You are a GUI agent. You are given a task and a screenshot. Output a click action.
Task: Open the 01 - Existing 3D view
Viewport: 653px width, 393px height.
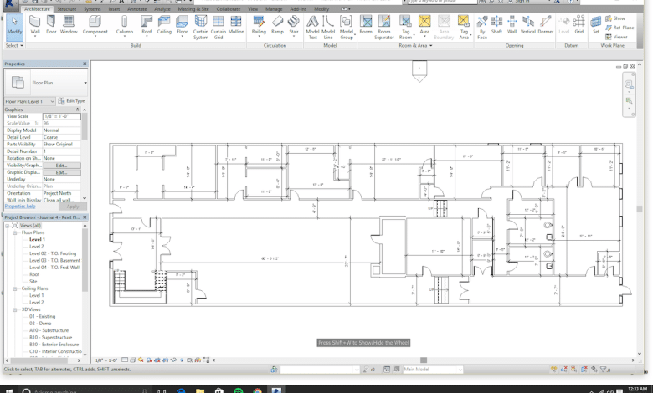[x=42, y=316]
